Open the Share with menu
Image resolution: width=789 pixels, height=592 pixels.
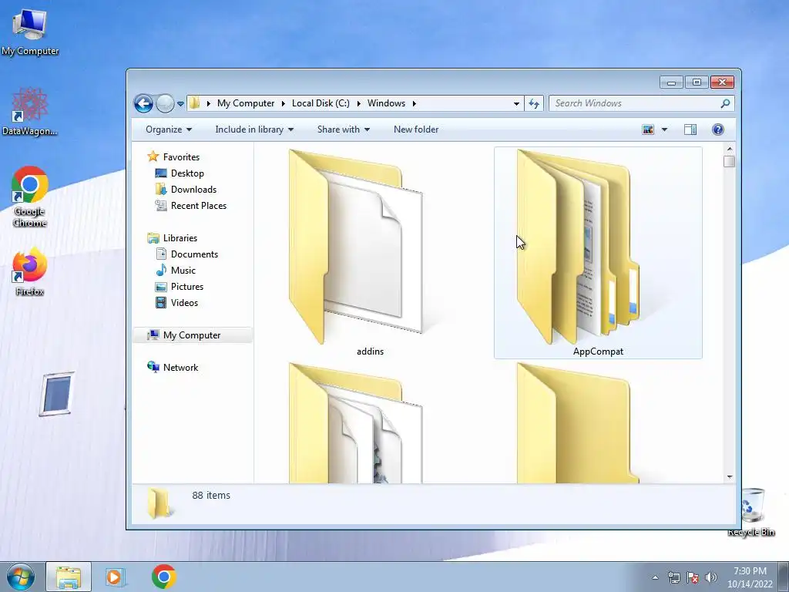tap(344, 129)
